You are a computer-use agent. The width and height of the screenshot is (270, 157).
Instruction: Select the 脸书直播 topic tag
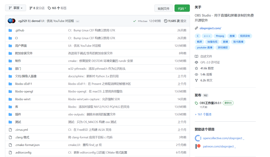pos(238,42)
